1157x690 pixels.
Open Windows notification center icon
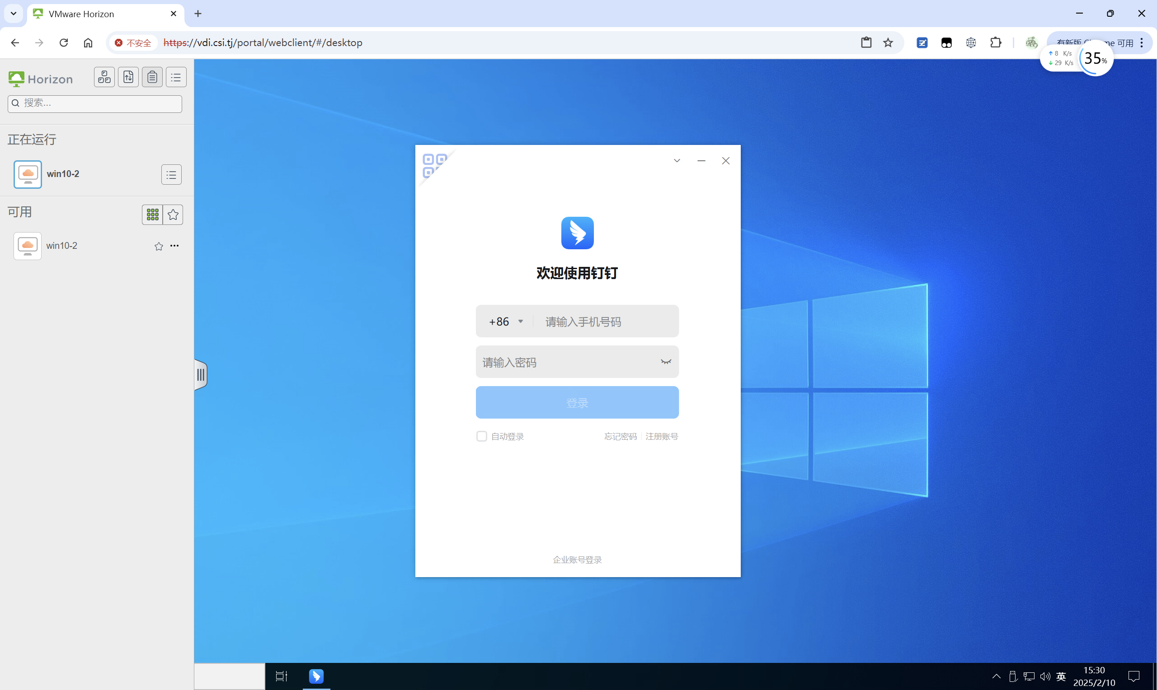coord(1134,676)
